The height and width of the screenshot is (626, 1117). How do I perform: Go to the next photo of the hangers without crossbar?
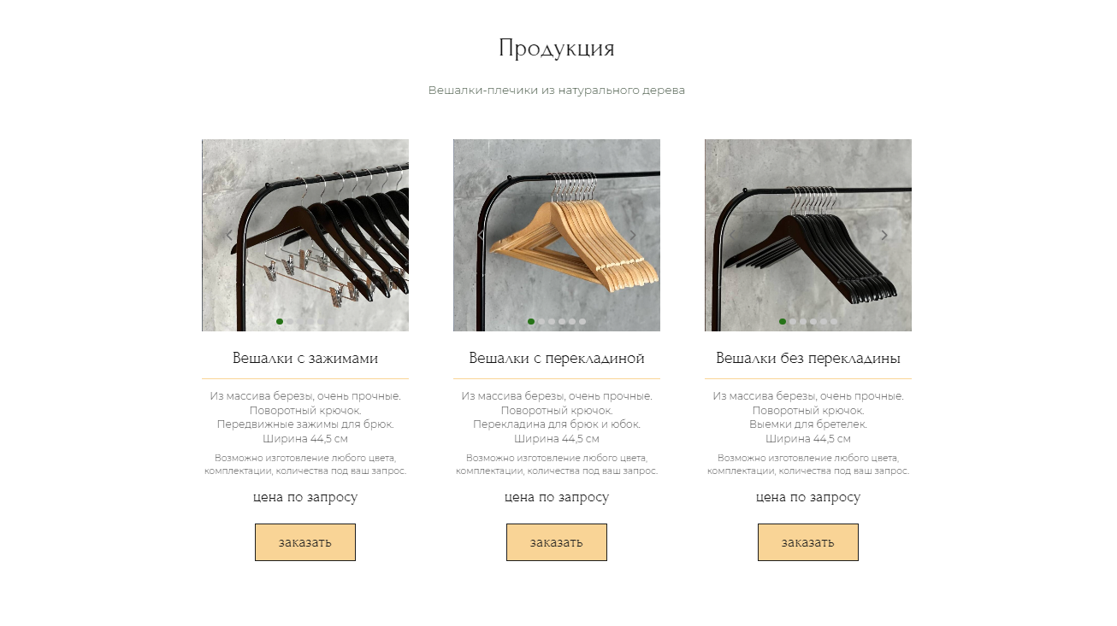pyautogui.click(x=884, y=236)
